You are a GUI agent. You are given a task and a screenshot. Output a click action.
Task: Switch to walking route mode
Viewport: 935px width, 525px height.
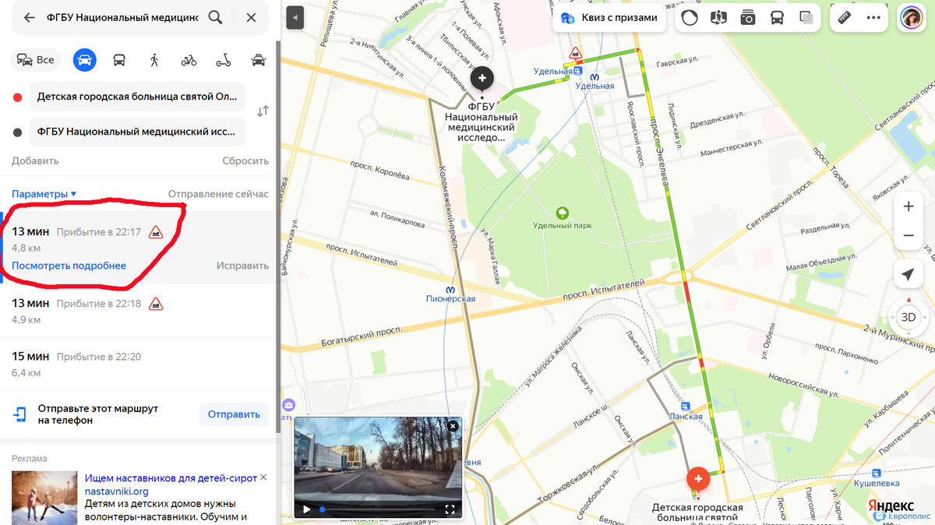pyautogui.click(x=154, y=60)
